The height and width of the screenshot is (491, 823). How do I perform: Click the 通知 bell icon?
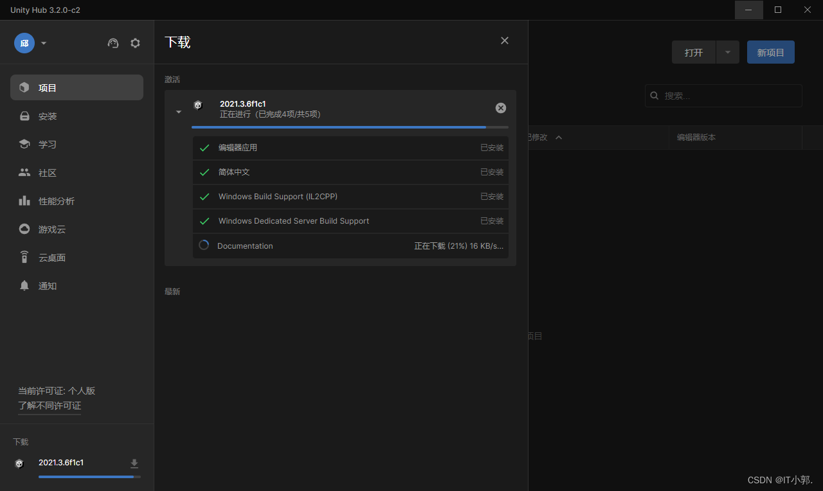[x=24, y=285]
